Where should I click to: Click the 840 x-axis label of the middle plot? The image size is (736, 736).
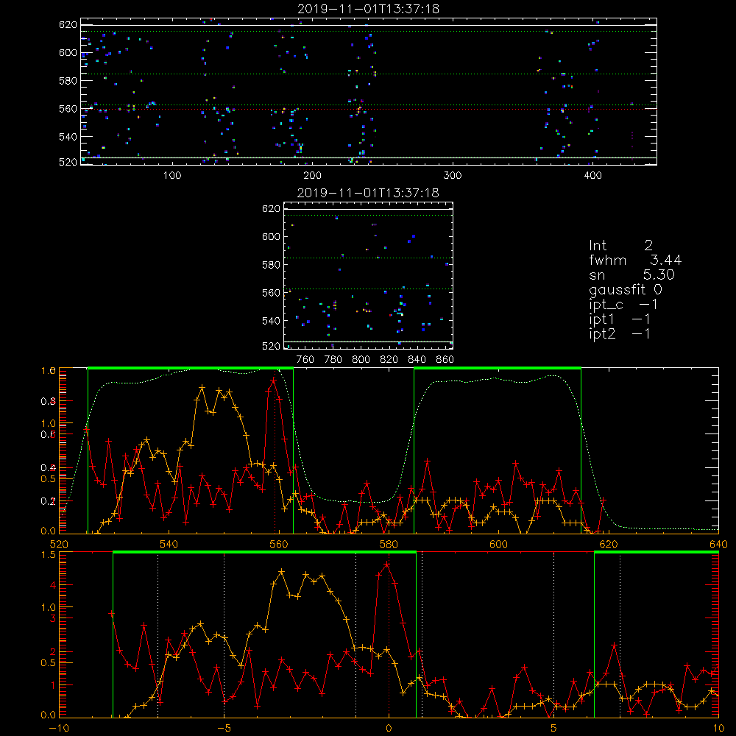[x=417, y=360]
